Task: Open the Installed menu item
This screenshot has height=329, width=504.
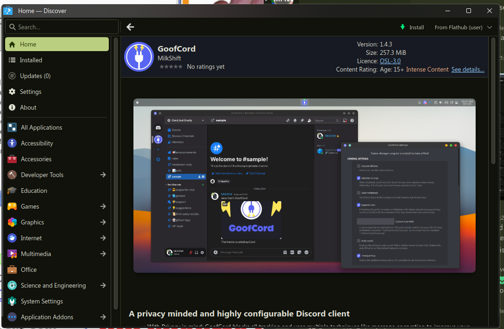Action: [x=57, y=60]
